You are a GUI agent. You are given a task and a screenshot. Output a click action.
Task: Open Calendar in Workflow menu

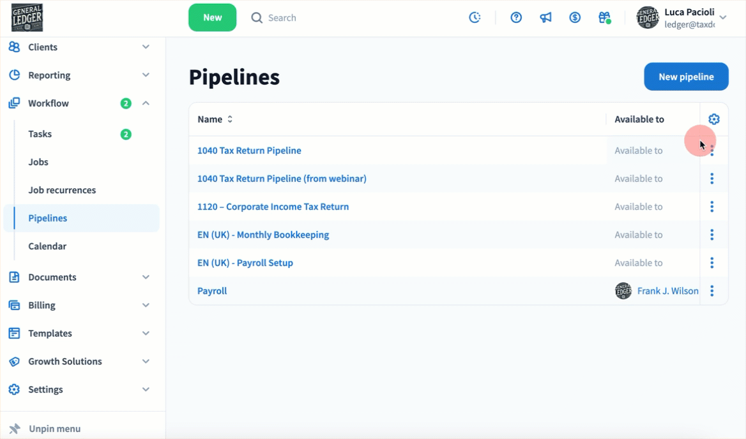[x=47, y=246]
